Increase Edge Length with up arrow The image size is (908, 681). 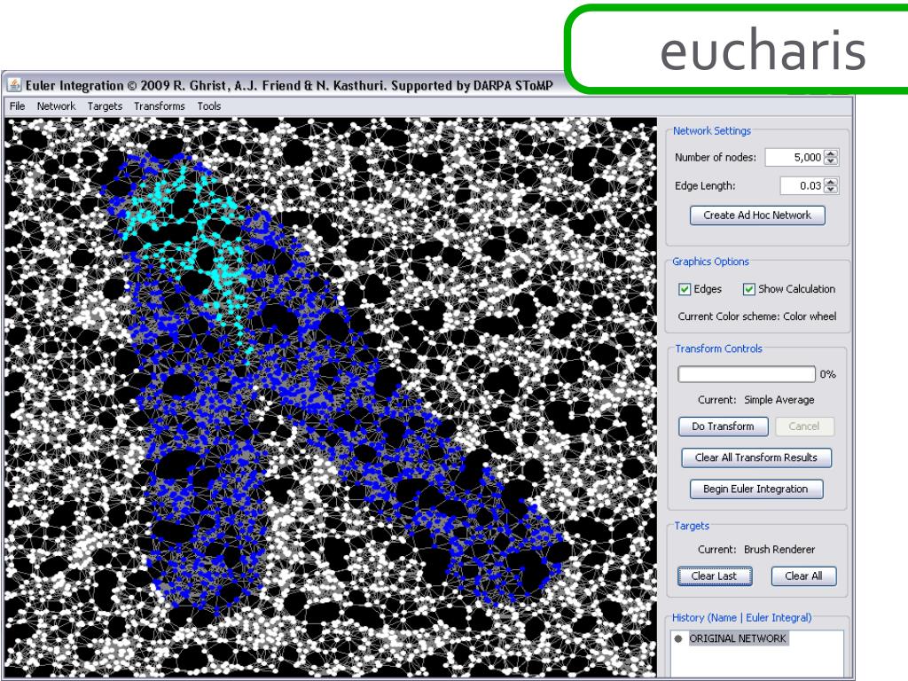point(832,182)
